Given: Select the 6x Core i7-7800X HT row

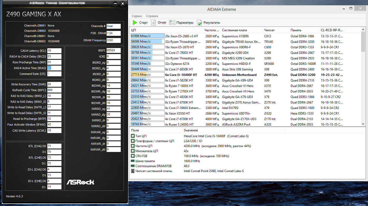Looking at the screenshot, I should click(245, 53).
